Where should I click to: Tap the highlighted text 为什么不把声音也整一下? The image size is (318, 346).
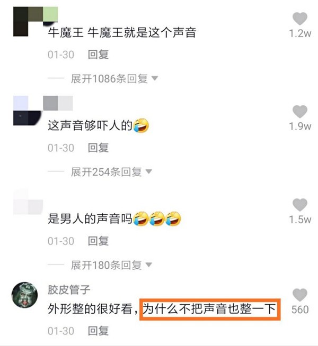pyautogui.click(x=210, y=309)
